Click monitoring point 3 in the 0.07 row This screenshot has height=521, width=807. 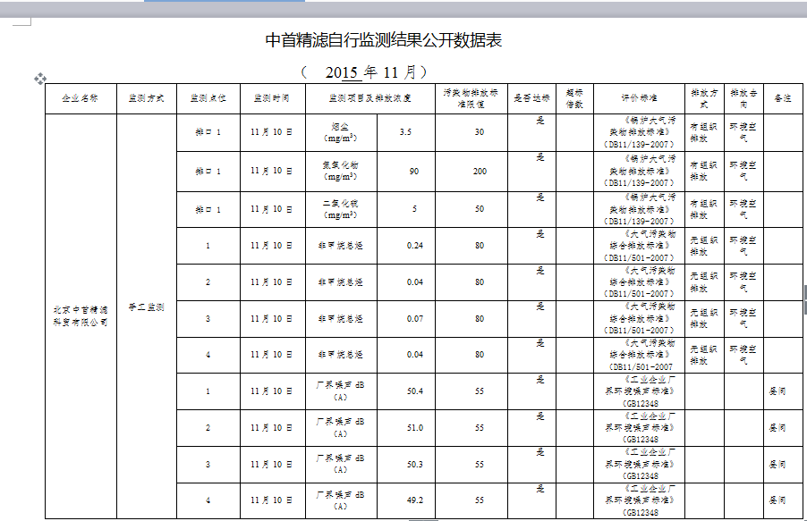tap(208, 319)
